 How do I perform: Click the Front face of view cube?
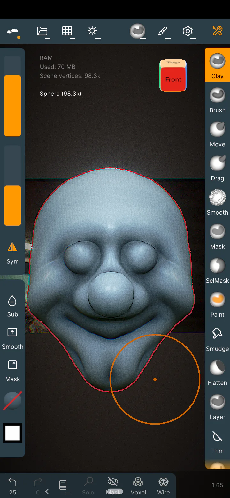click(173, 79)
